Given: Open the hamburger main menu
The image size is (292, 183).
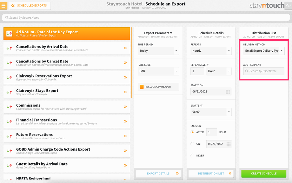Looking at the screenshot, I should point(3,6).
